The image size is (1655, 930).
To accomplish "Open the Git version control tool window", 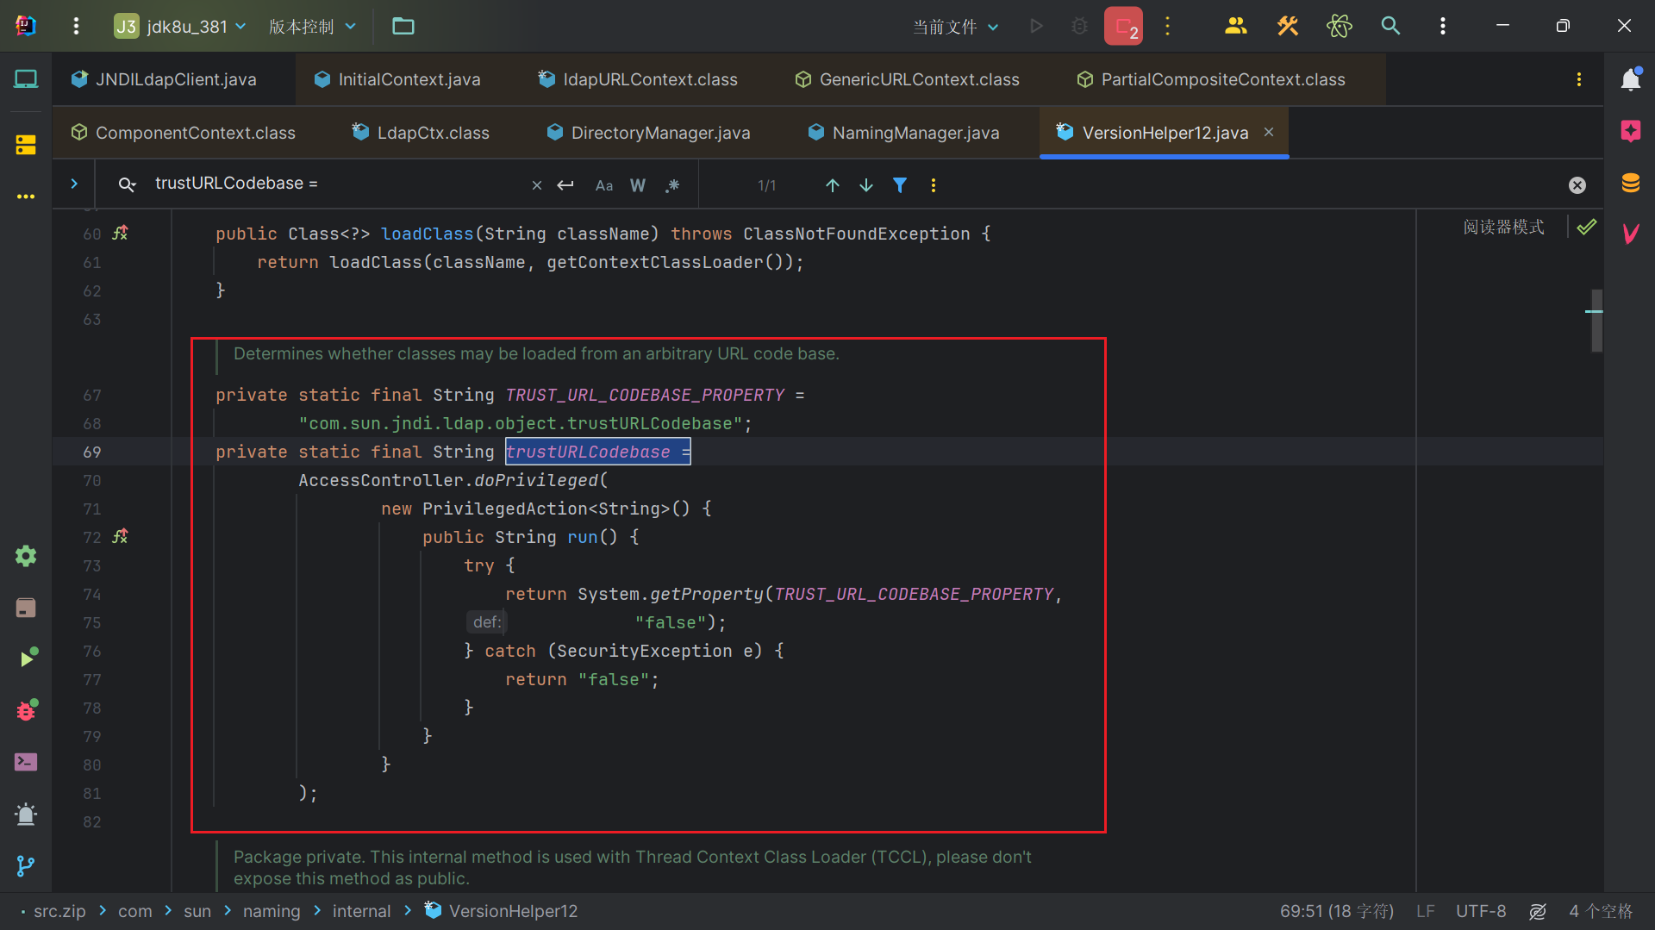I will (26, 865).
